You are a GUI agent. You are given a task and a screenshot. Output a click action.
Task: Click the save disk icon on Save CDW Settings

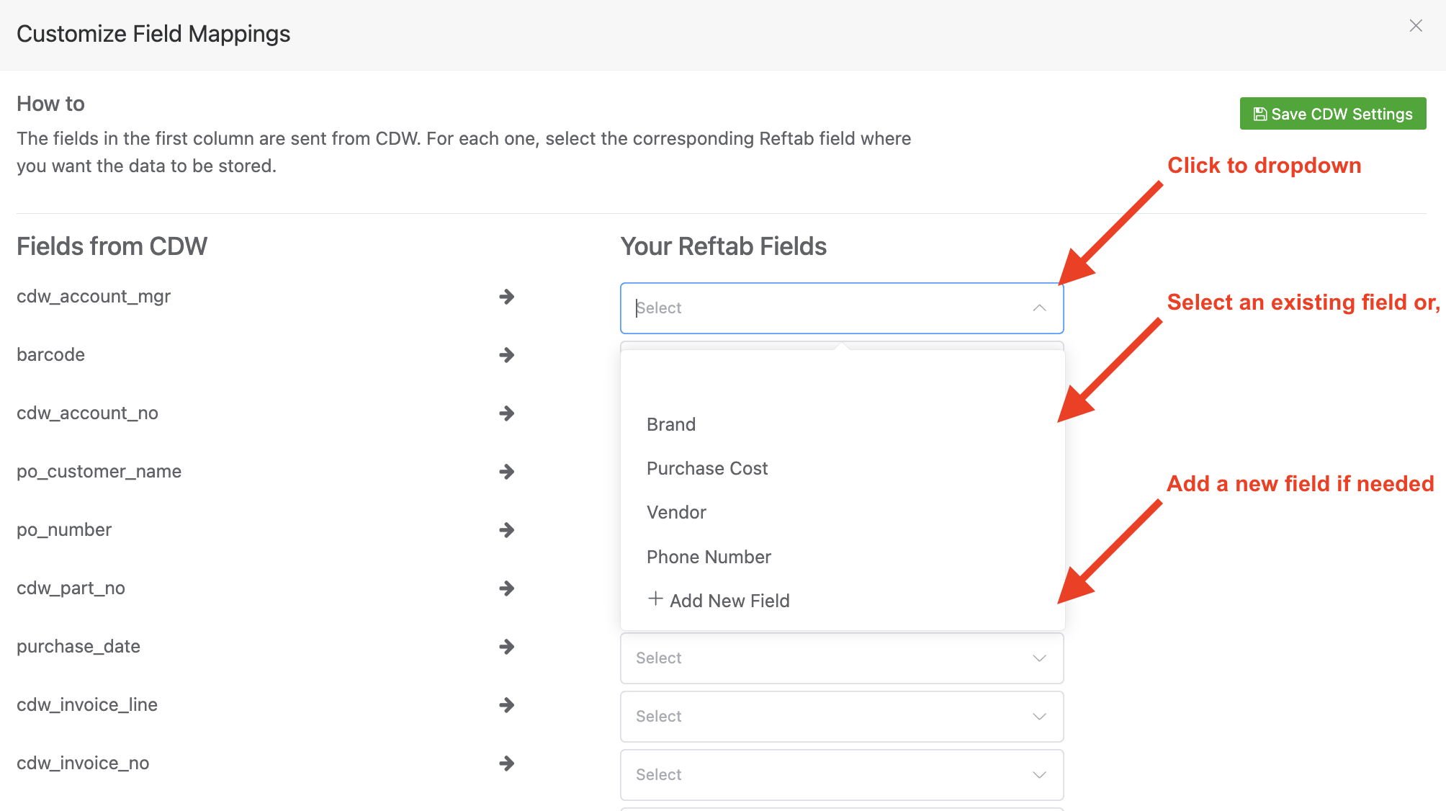tap(1260, 113)
